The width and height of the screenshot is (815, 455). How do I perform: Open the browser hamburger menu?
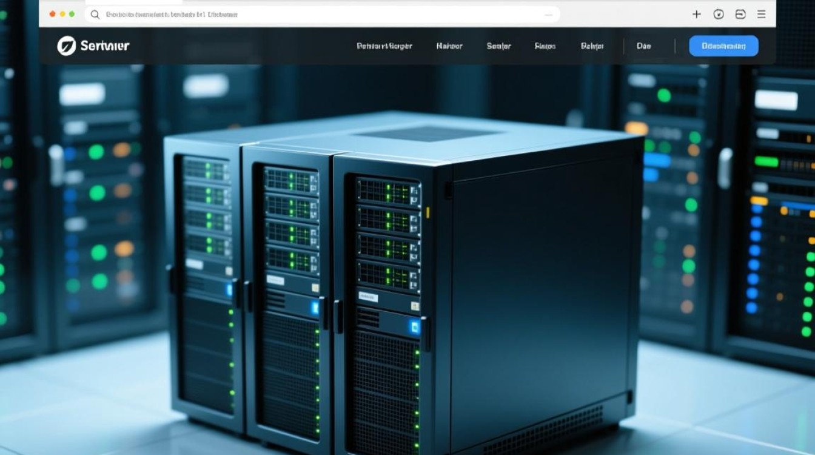click(762, 15)
